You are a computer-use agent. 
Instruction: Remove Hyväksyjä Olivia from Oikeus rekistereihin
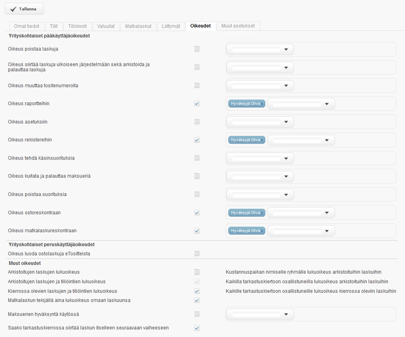pos(262,140)
